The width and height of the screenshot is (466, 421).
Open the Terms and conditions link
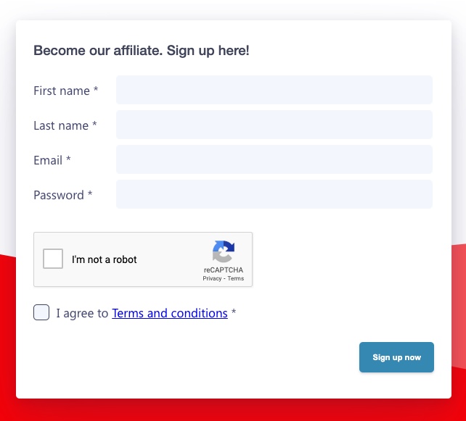tap(170, 313)
